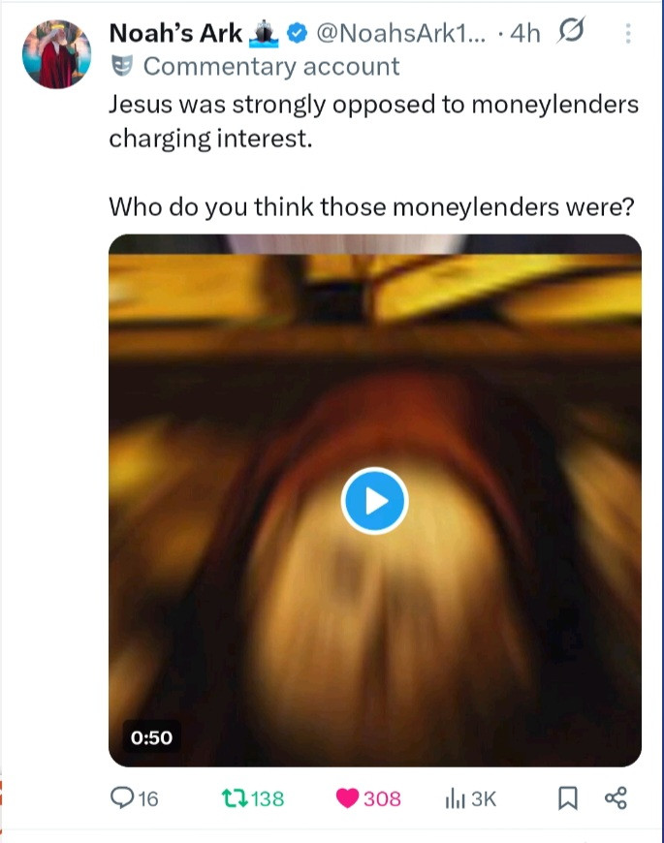Click the tweet text about moneylenders charging interest
664x843 pixels.
click(x=373, y=121)
